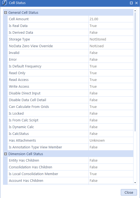Select the Entity Has Children row
140x198 pixels.
70,161
